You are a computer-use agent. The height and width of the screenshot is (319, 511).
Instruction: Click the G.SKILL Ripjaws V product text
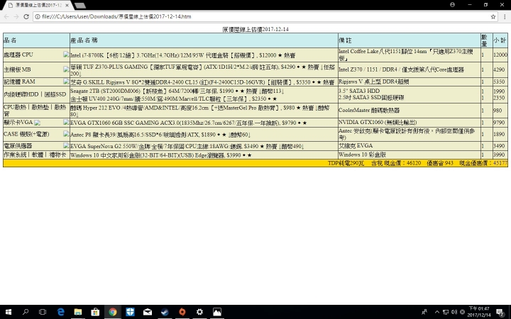202,82
